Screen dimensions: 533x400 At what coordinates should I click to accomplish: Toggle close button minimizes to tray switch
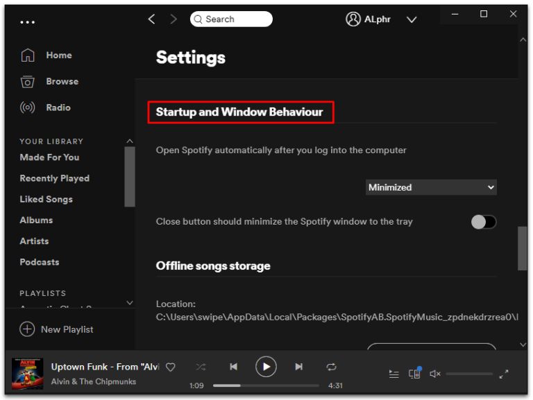[x=484, y=222]
